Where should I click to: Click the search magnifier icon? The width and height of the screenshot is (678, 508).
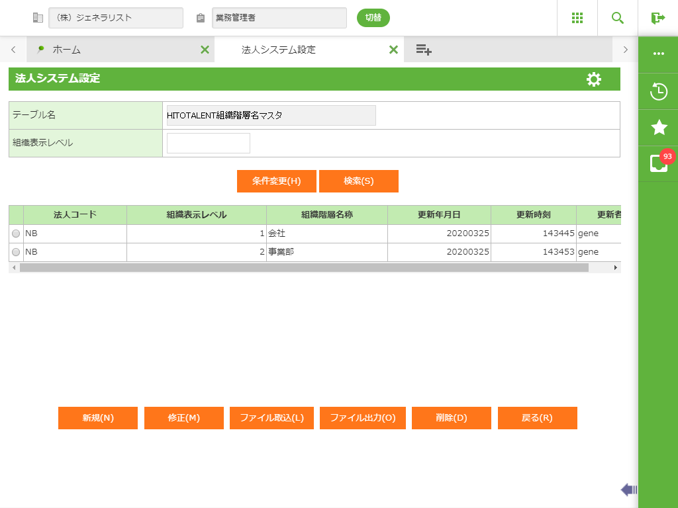pos(618,18)
